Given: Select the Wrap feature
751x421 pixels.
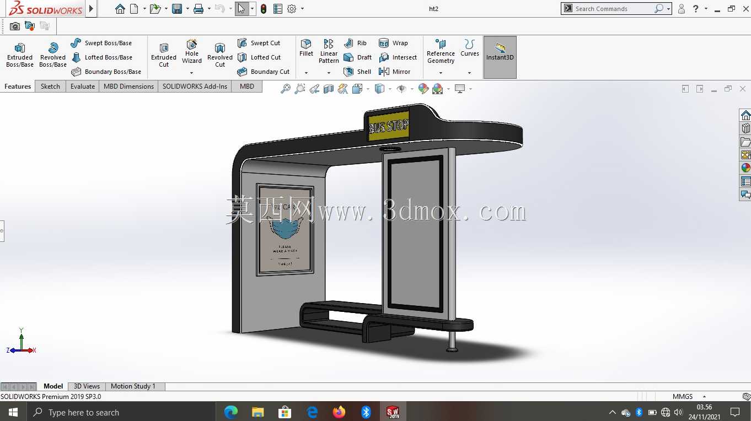Looking at the screenshot, I should pos(393,43).
